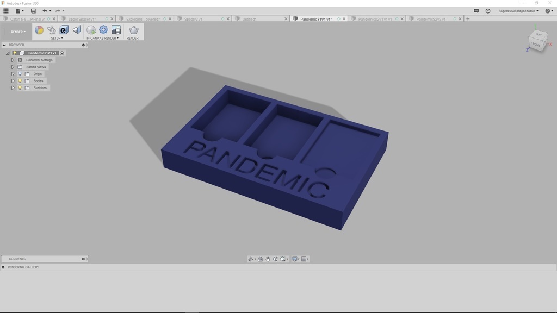Open Scene Settings lamp icon
557x313 pixels.
tap(52, 30)
